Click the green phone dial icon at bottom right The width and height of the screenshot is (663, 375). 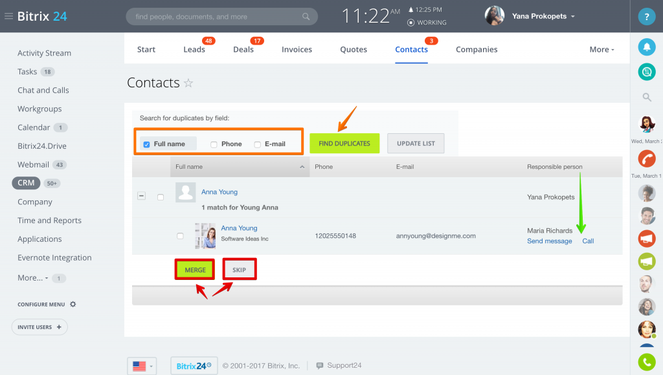(647, 362)
